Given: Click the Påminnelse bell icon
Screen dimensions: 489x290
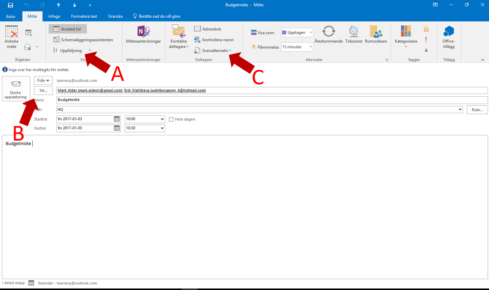Looking at the screenshot, I should 254,47.
